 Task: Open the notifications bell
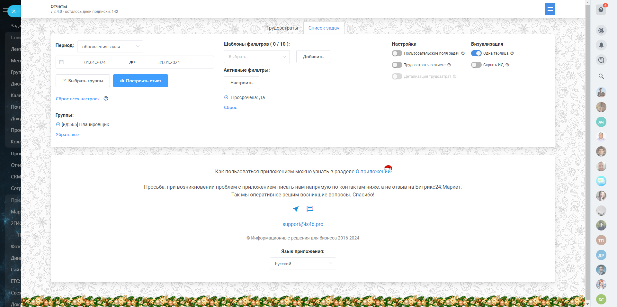(601, 45)
